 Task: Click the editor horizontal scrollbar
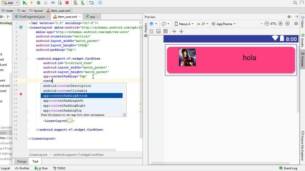[x=72, y=150]
